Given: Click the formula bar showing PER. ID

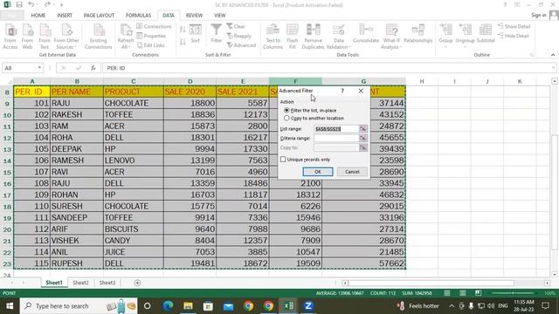Looking at the screenshot, I should tap(328, 68).
